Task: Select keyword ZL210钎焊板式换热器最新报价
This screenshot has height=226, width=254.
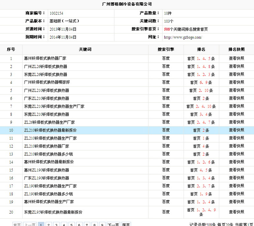Action: tap(50, 130)
